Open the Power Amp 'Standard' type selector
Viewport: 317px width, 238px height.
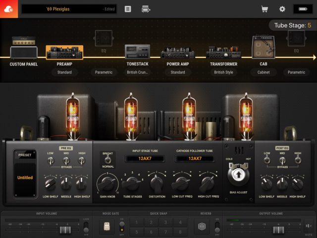tap(178, 72)
